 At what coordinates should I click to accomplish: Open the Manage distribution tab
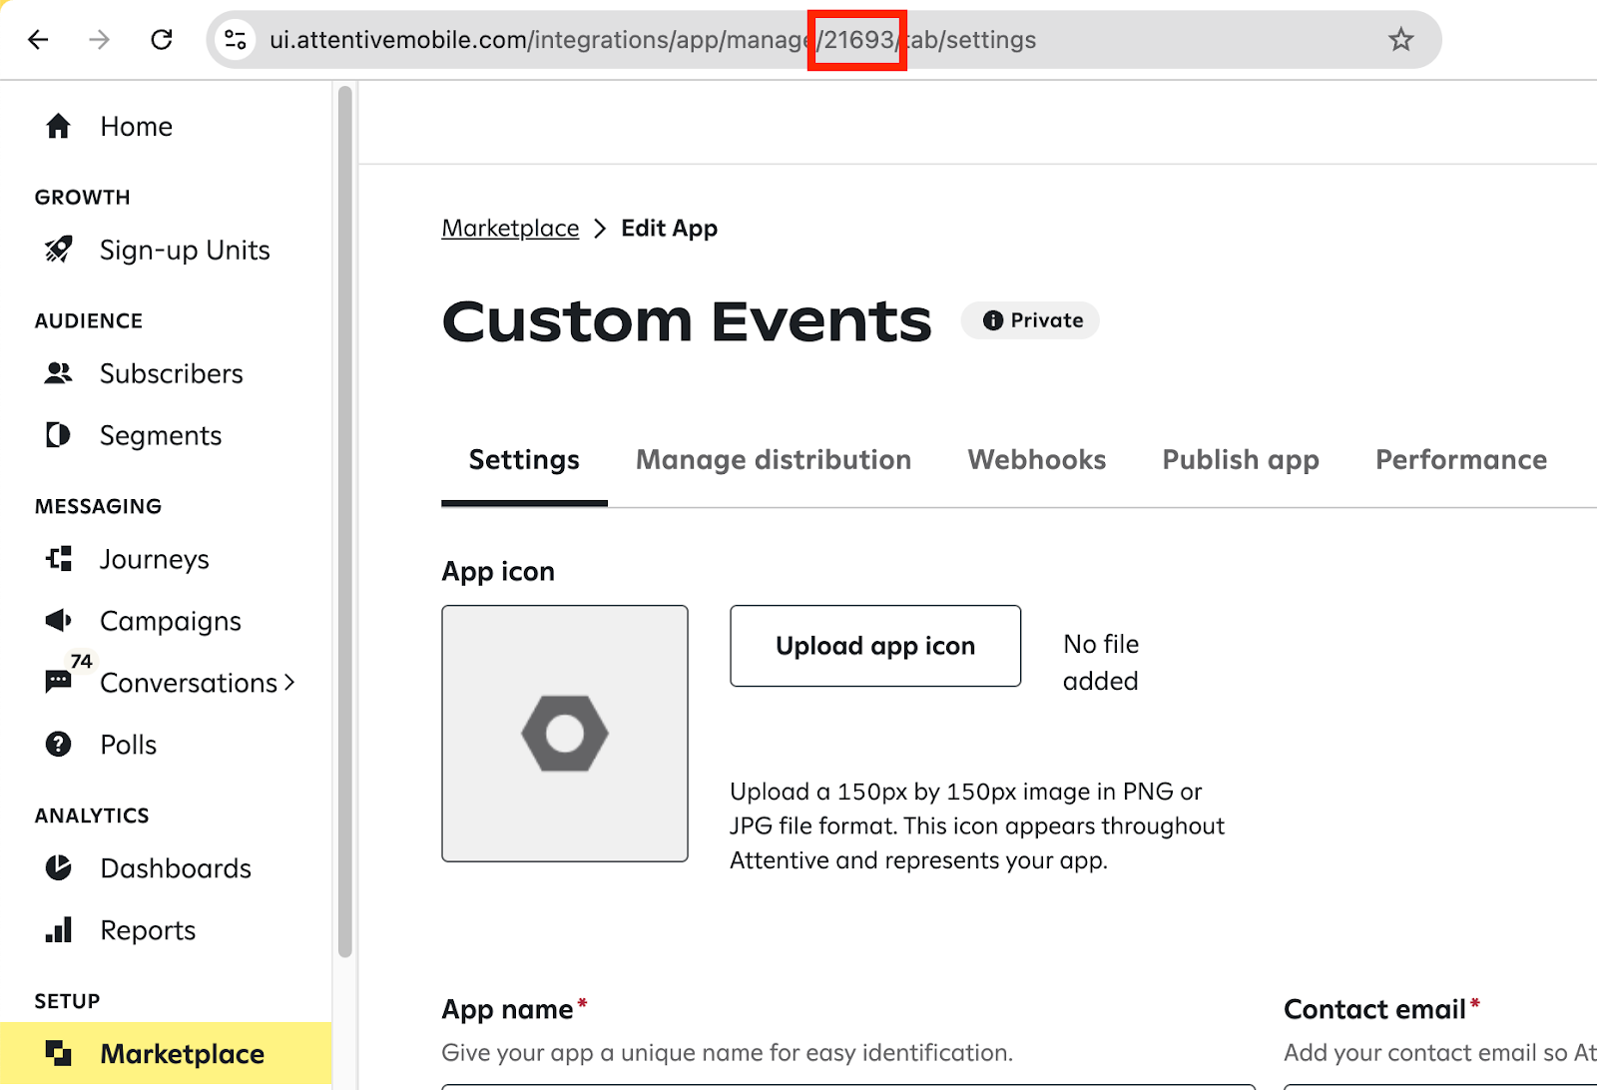(773, 460)
